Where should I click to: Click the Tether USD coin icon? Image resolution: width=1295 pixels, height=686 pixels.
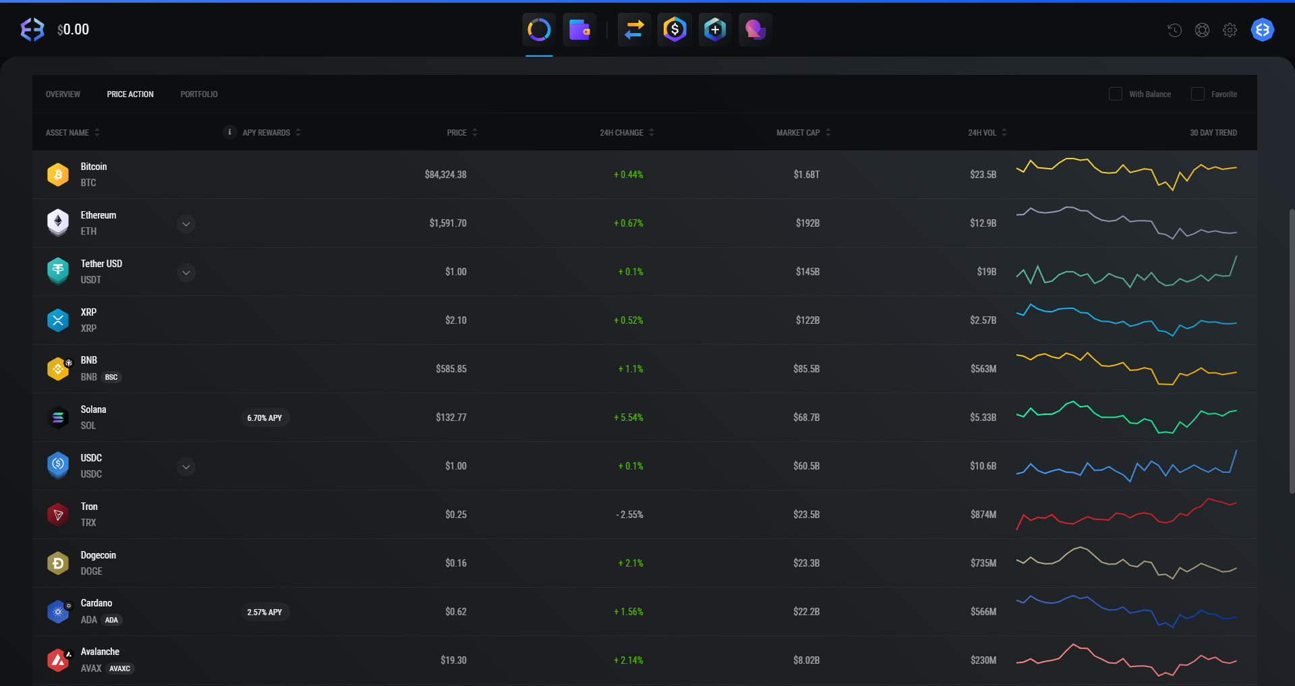(58, 272)
